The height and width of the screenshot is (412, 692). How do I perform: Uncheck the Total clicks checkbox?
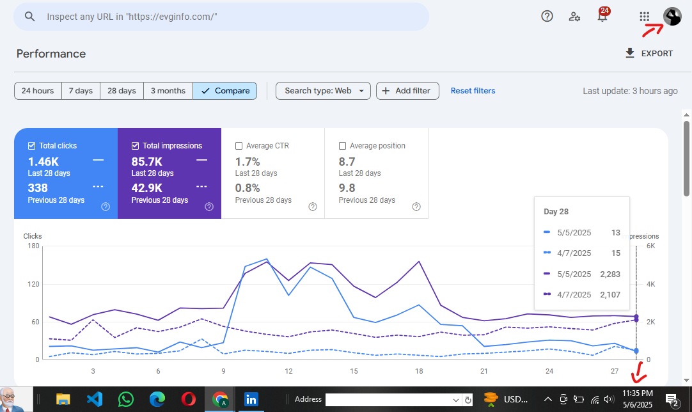pos(32,146)
